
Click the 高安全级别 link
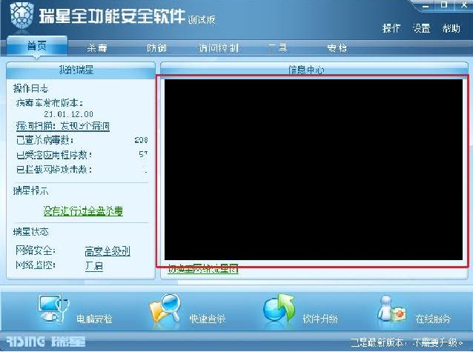107,251
